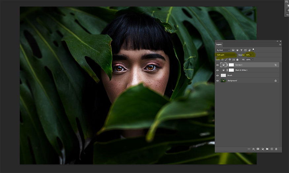Add a layer mask icon

258,149
